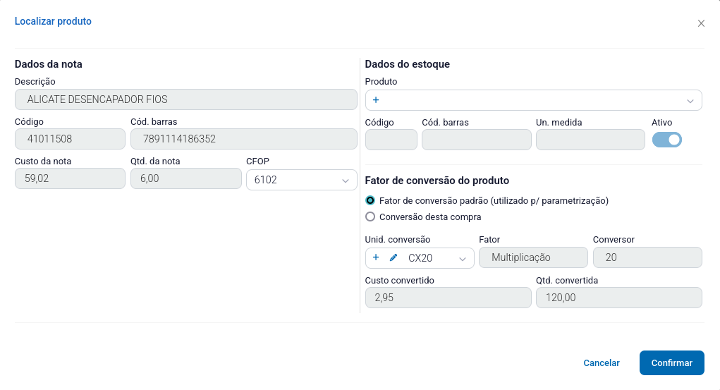Select Fator de conversão padrão radio option

pyautogui.click(x=370, y=201)
